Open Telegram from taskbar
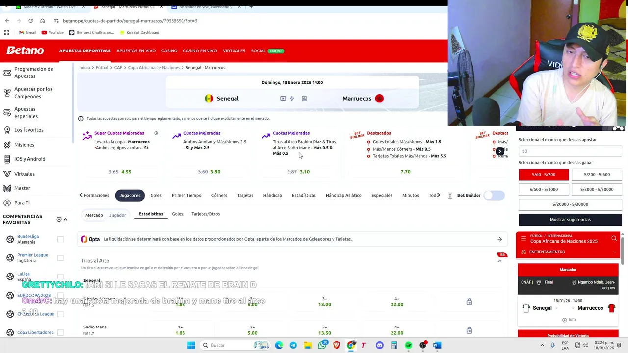The height and width of the screenshot is (353, 628). click(x=293, y=345)
